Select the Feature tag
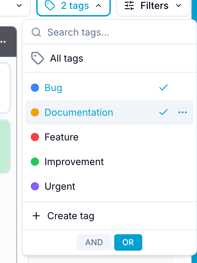Screen dimensions: 197x263 tap(109, 137)
